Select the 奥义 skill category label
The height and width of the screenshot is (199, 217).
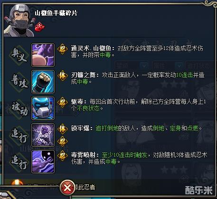point(19,56)
